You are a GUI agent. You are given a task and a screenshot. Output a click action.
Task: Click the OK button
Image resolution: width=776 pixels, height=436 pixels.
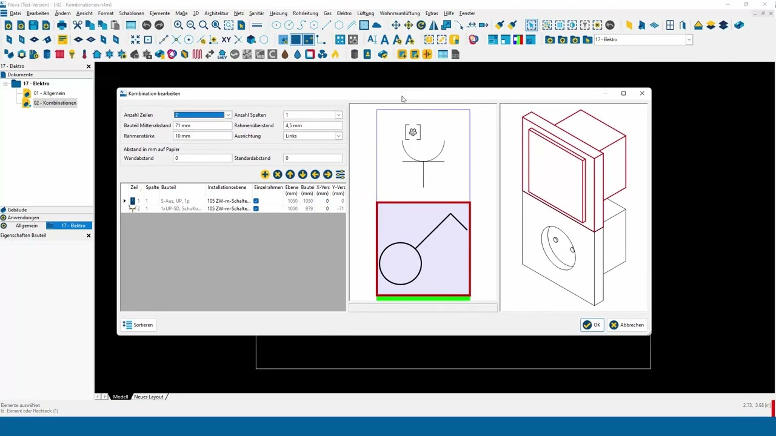pyautogui.click(x=592, y=325)
